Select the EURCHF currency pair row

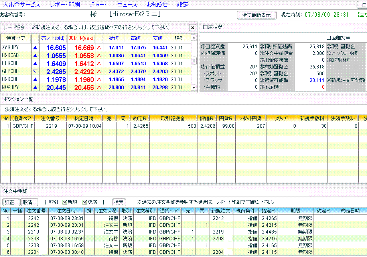point(96,64)
